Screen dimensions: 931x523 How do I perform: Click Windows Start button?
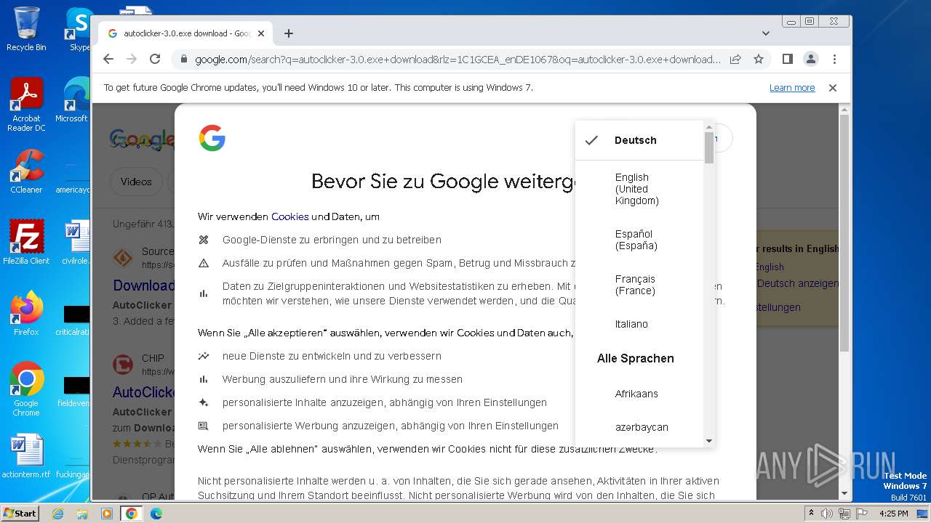tap(20, 513)
